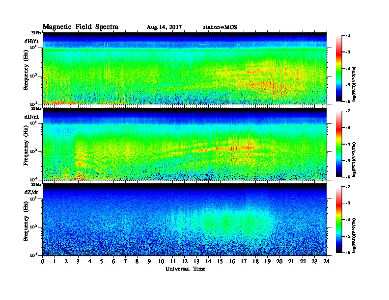Image resolution: width=389 pixels, height=300 pixels.
Task: Click hour '4' on the Universal Time axis
Action: pos(90,262)
